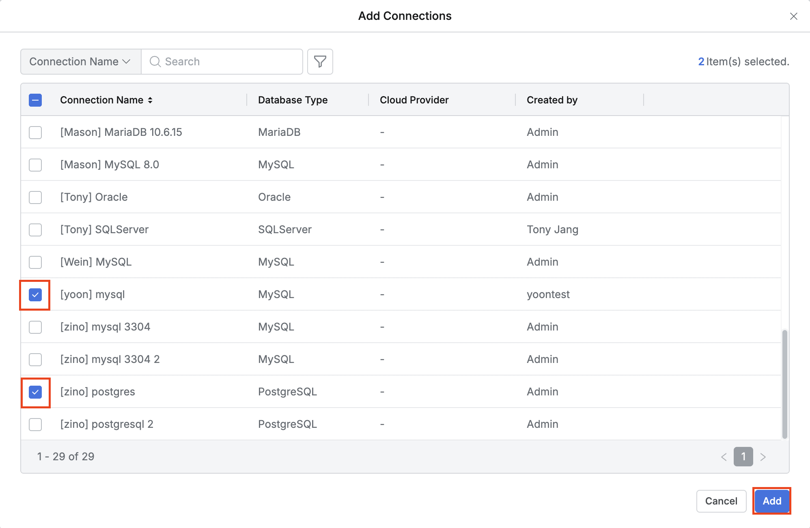Close the Add Connections dialog
The width and height of the screenshot is (810, 528).
(793, 16)
